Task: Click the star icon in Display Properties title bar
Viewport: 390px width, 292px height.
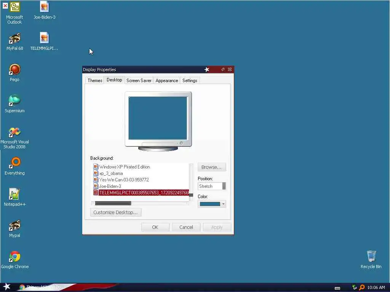Action: tap(207, 70)
